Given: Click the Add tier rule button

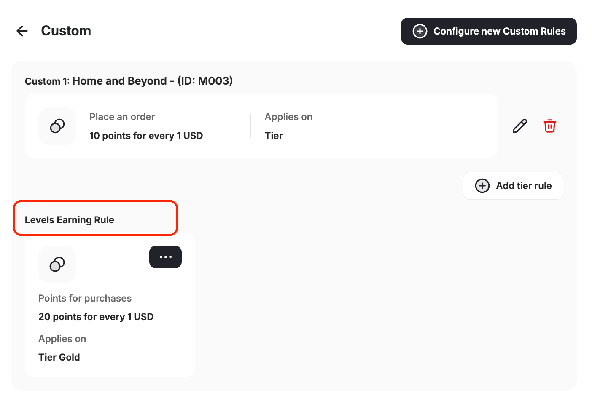Looking at the screenshot, I should coord(513,186).
